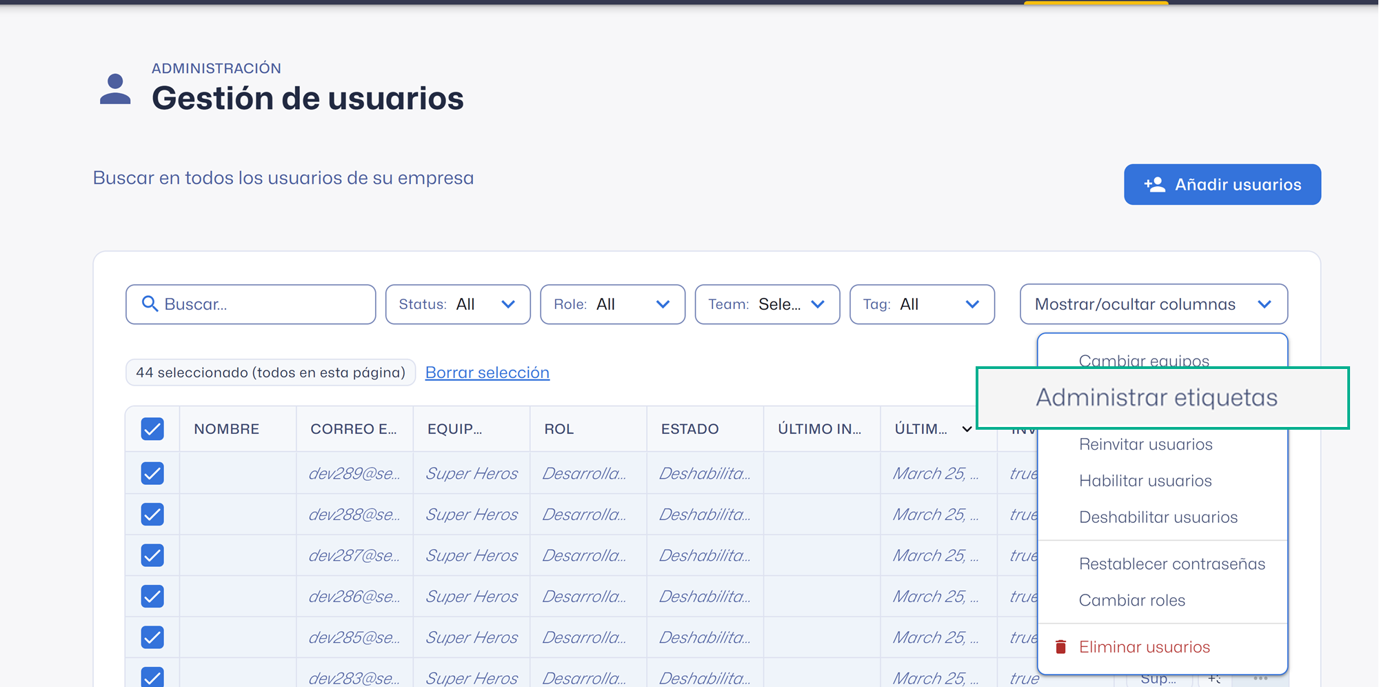Focus the Buscar search input field

click(x=250, y=304)
